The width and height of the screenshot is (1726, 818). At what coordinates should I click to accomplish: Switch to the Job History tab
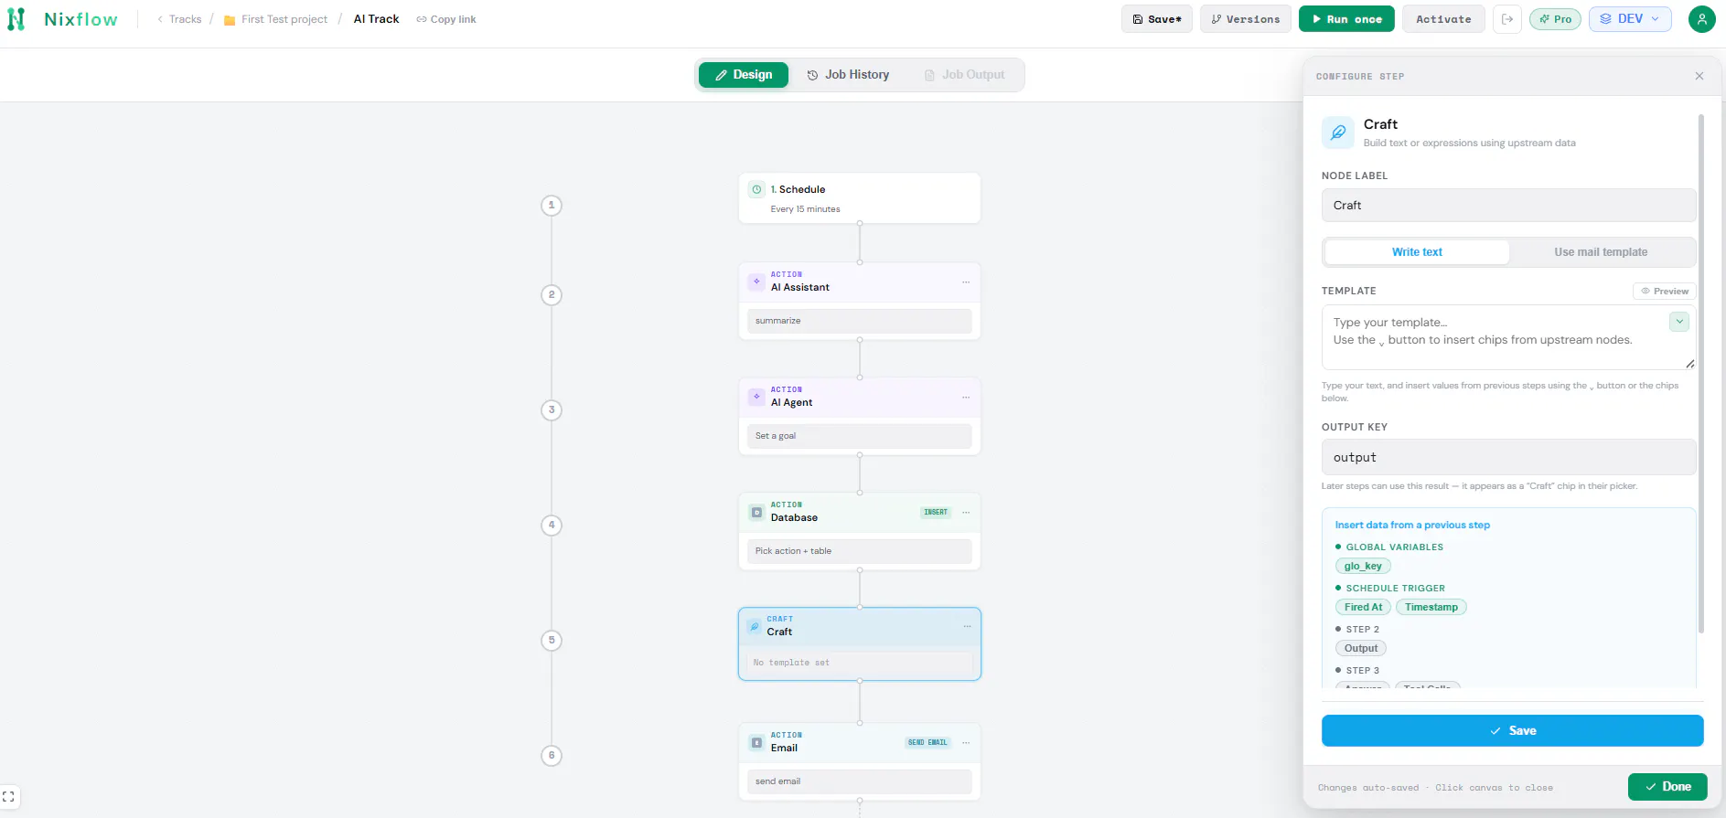point(848,75)
